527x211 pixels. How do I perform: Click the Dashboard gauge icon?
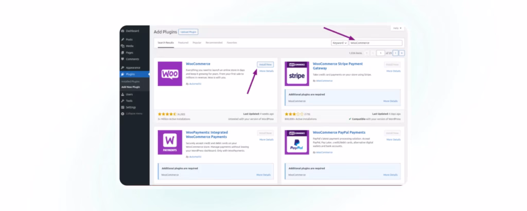coord(122,31)
